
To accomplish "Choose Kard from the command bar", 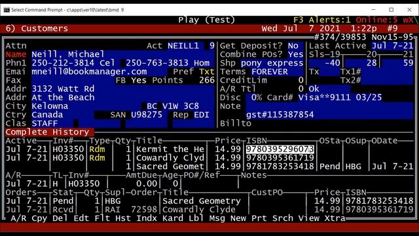I will tap(173, 218).
